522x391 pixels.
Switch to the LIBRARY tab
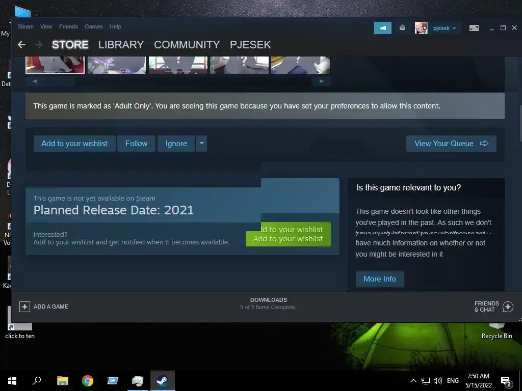(121, 45)
